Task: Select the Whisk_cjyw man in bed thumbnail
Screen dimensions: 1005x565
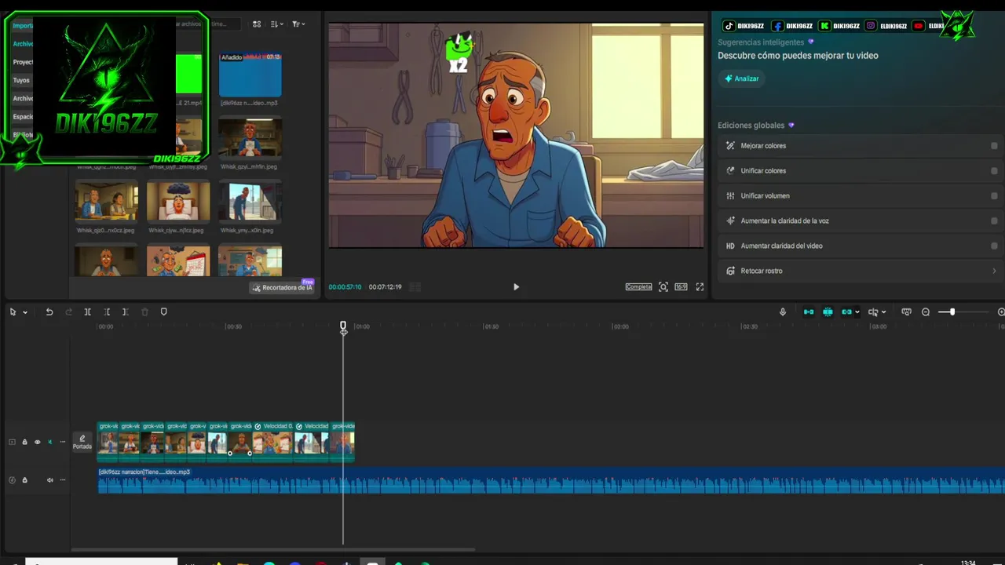Action: pyautogui.click(x=178, y=202)
